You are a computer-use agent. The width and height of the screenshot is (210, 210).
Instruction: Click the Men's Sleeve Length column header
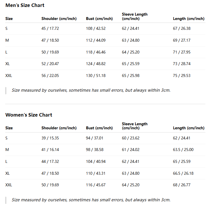point(135,16)
